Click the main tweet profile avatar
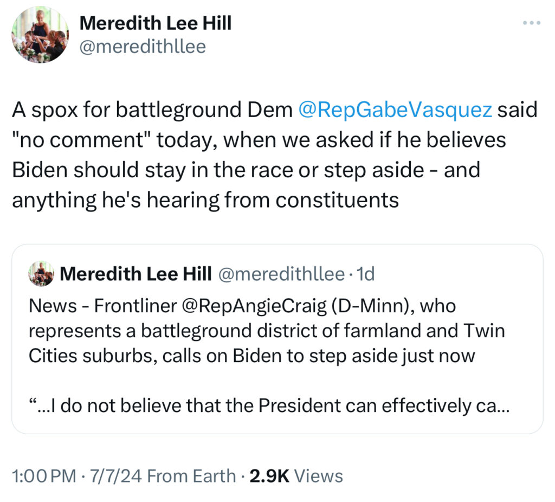555x502 pixels. tap(40, 34)
